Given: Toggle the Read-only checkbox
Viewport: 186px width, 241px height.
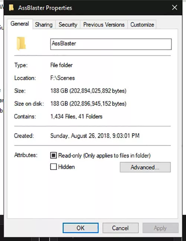Looking at the screenshot, I should tap(54, 155).
